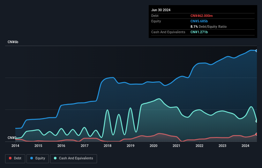
Task: Click the 2024 x-axis label
Action: point(245,146)
